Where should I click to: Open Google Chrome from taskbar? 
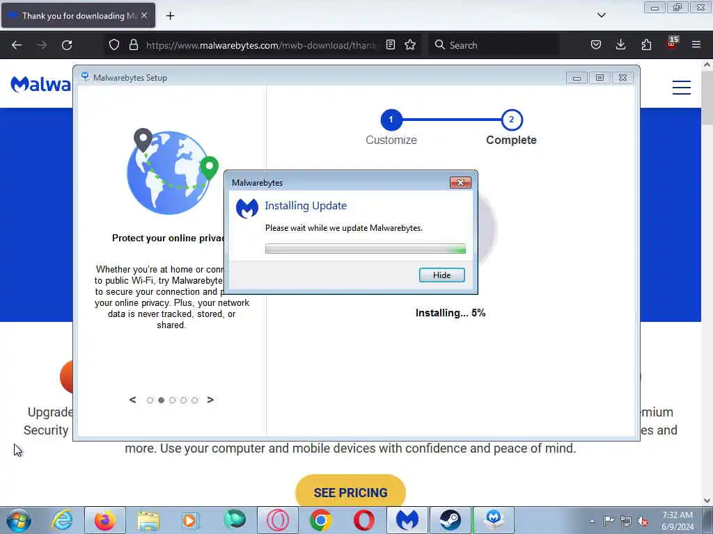pyautogui.click(x=320, y=520)
